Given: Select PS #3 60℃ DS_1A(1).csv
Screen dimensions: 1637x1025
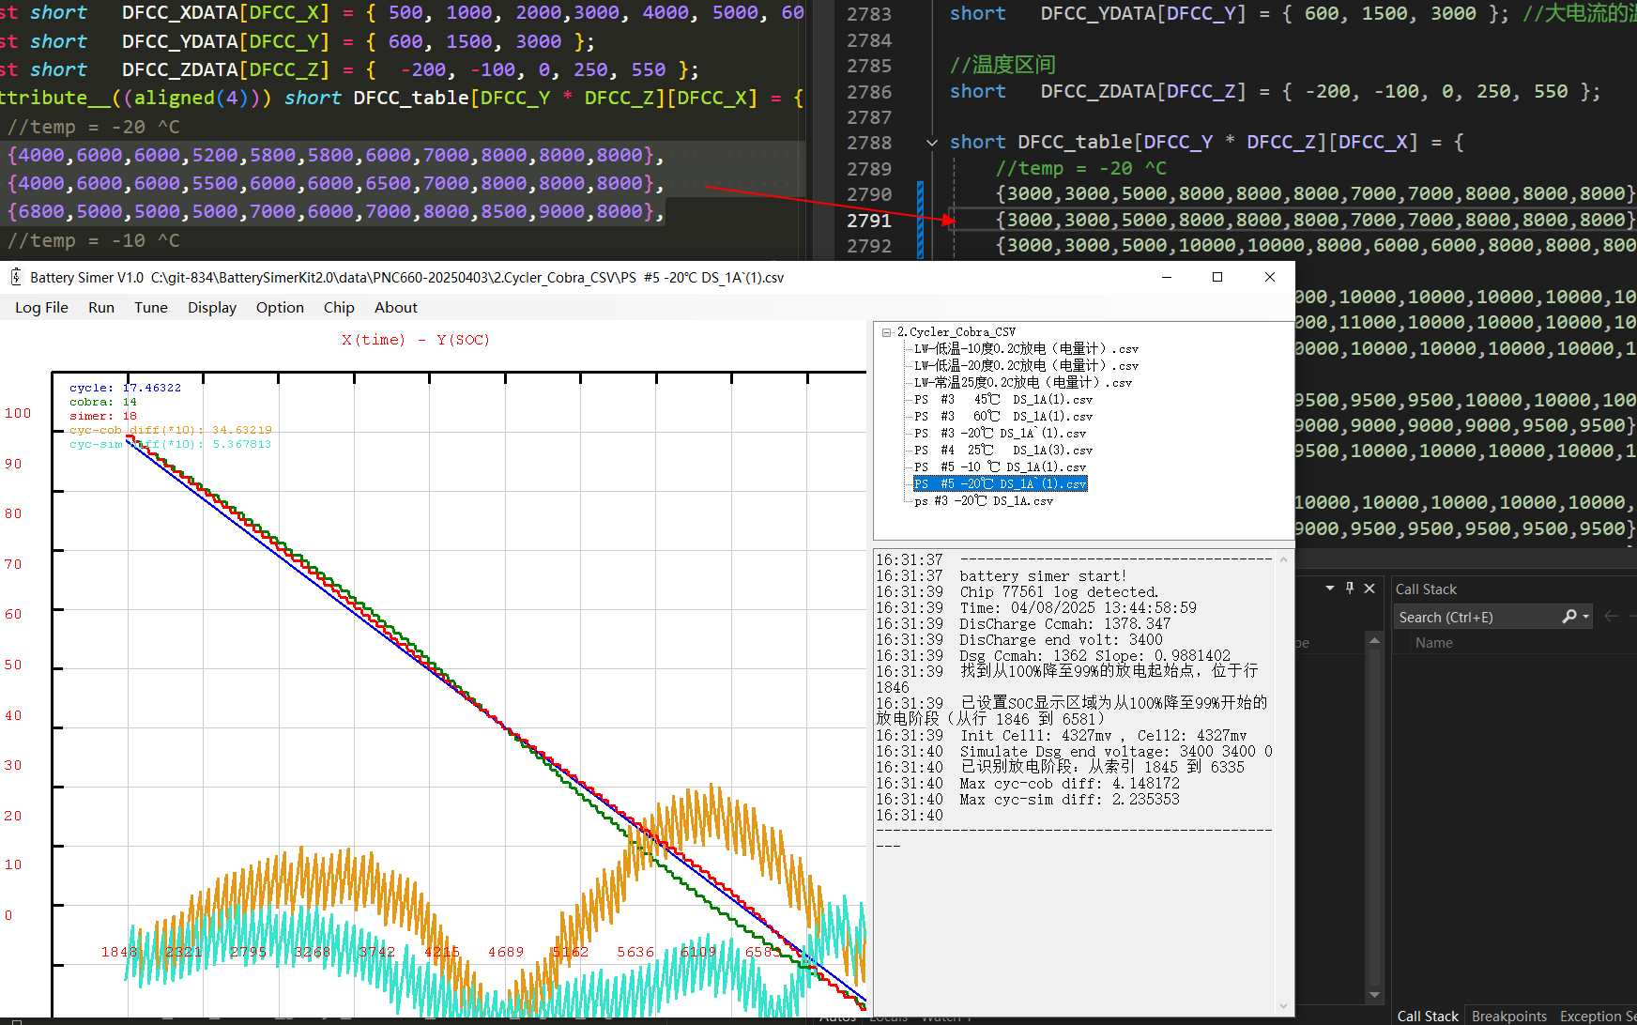Looking at the screenshot, I should 1003,417.
